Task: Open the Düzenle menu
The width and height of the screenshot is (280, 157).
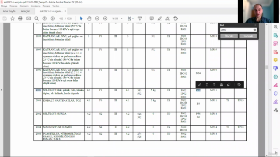Action: pyautogui.click(x=14, y=6)
